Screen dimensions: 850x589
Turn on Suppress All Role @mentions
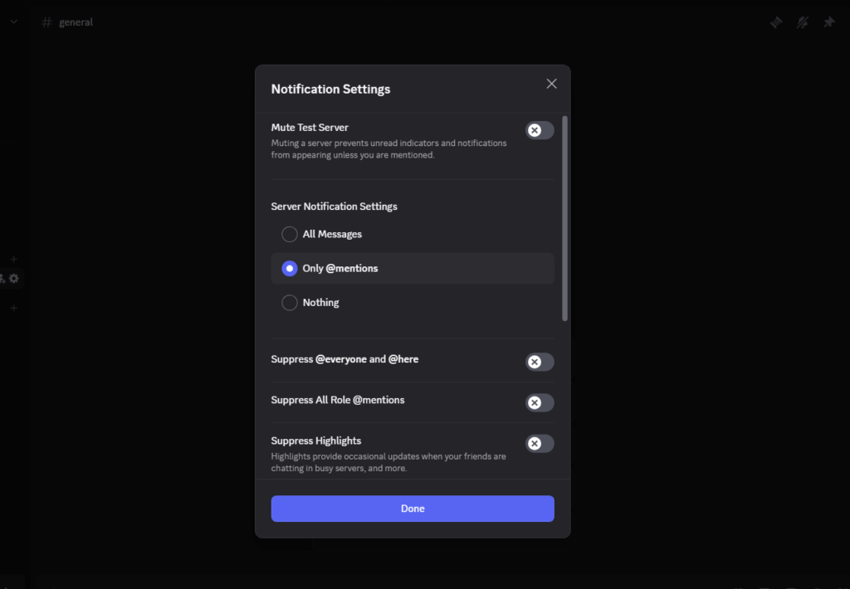click(x=539, y=402)
